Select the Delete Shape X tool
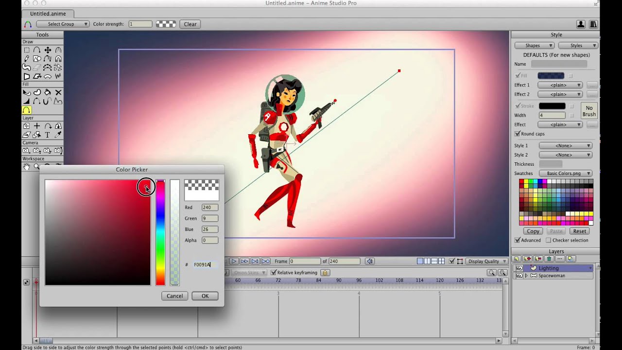The height and width of the screenshot is (350, 622). point(58,92)
